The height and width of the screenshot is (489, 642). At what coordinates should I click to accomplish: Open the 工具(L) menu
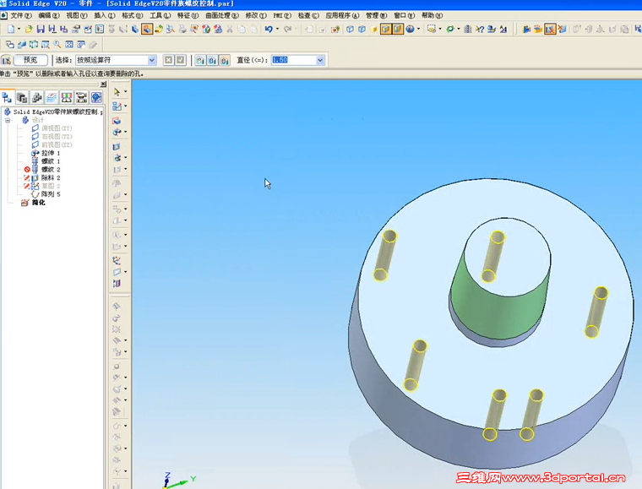coord(160,15)
